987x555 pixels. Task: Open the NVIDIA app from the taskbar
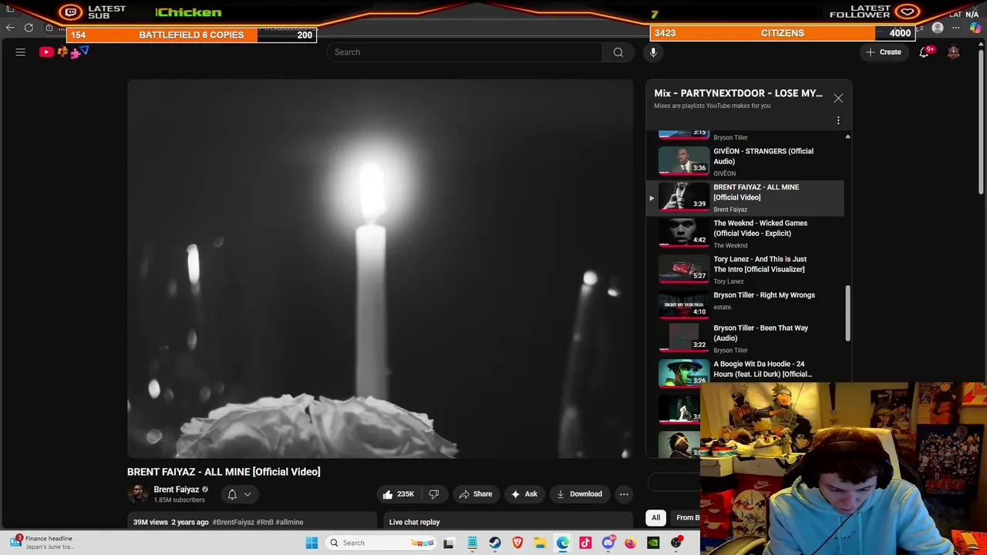click(653, 543)
